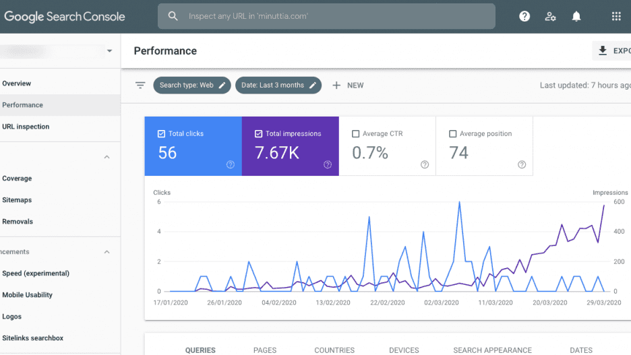
Task: Click the NEW filter button
Action: pos(348,86)
